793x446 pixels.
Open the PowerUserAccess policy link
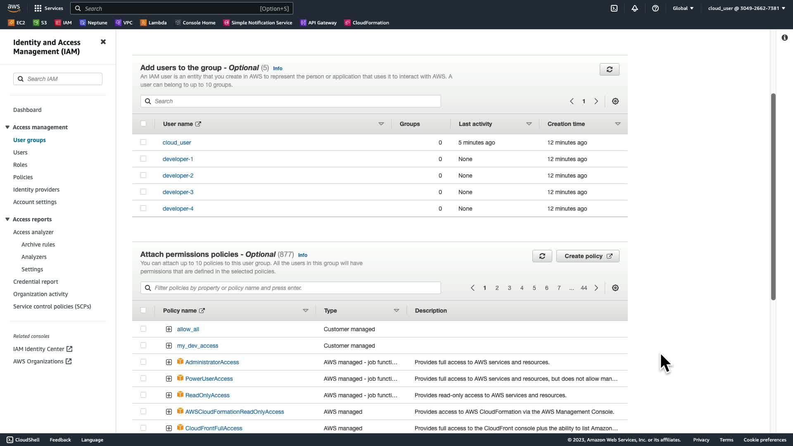click(209, 379)
